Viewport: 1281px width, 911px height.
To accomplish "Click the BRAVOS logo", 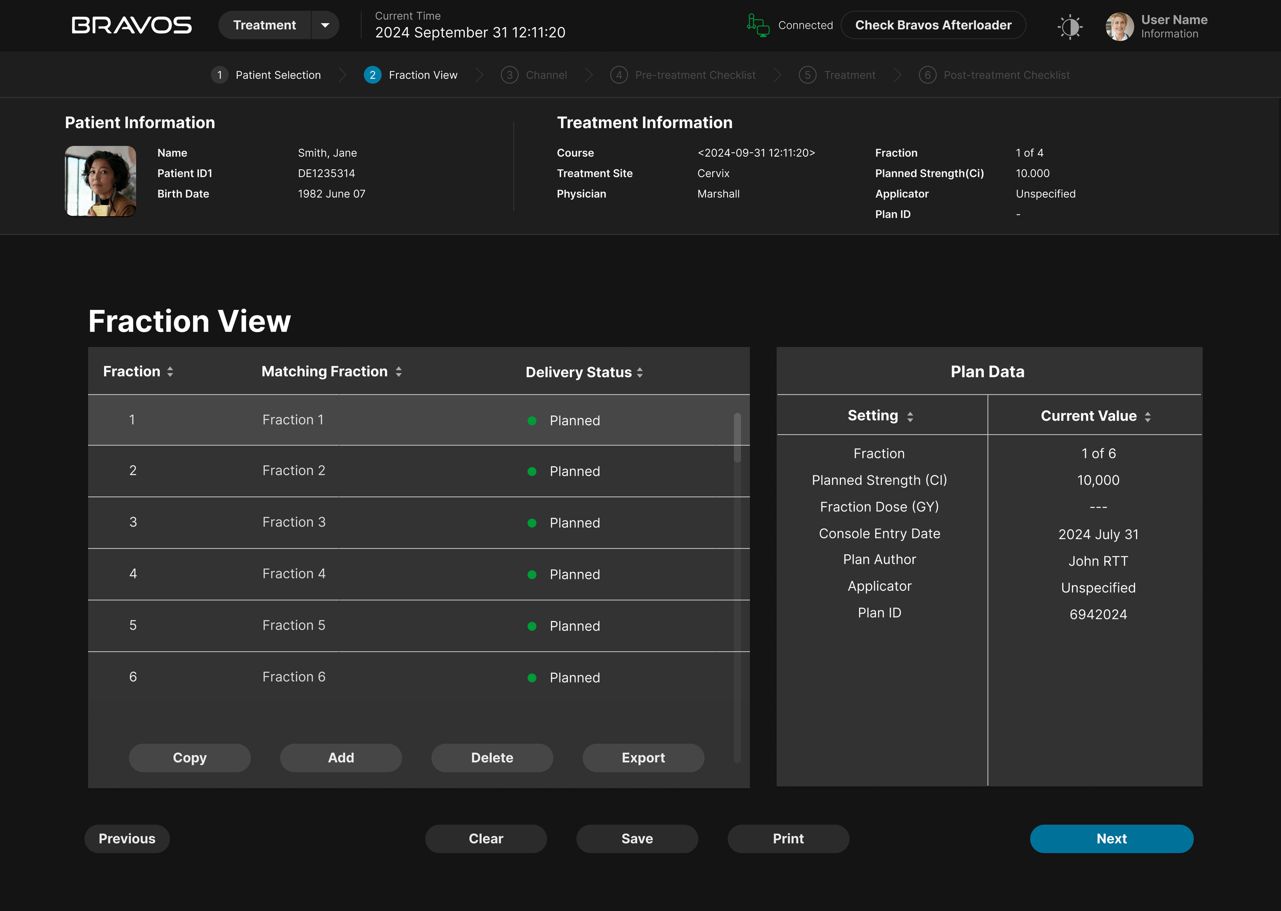I will pos(132,25).
